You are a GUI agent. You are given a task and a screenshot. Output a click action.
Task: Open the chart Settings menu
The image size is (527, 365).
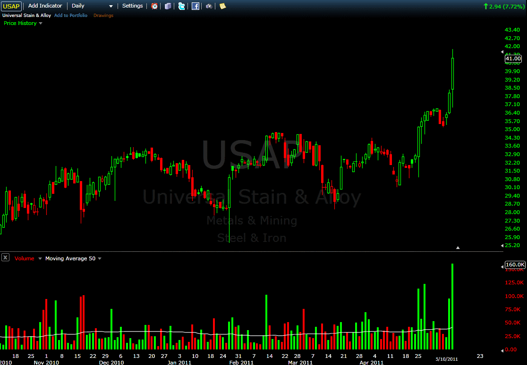pos(132,6)
